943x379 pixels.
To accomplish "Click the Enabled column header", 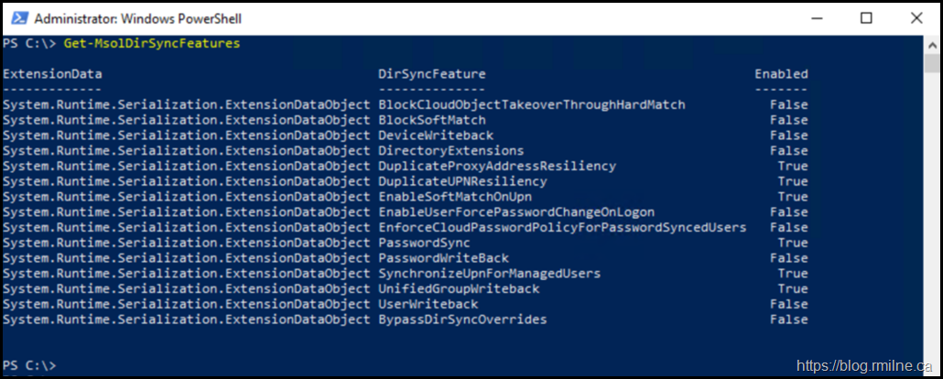I will click(x=781, y=74).
